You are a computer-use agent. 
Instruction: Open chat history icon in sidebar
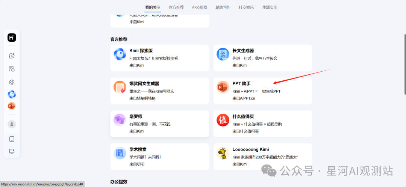pos(12,69)
